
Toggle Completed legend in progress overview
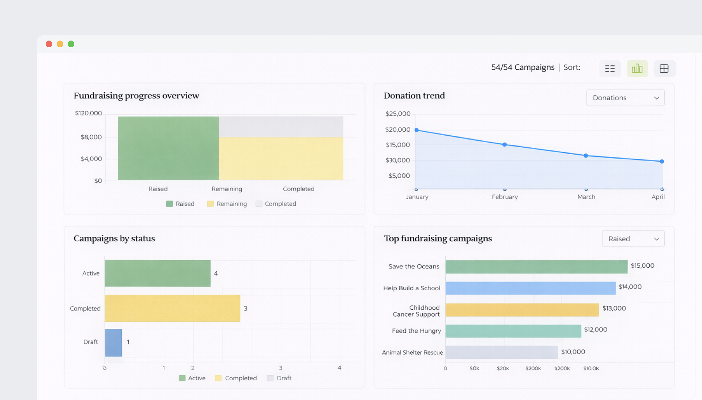[x=276, y=204]
